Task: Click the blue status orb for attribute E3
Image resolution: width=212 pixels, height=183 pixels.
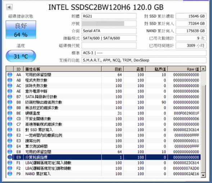Action: point(10,141)
